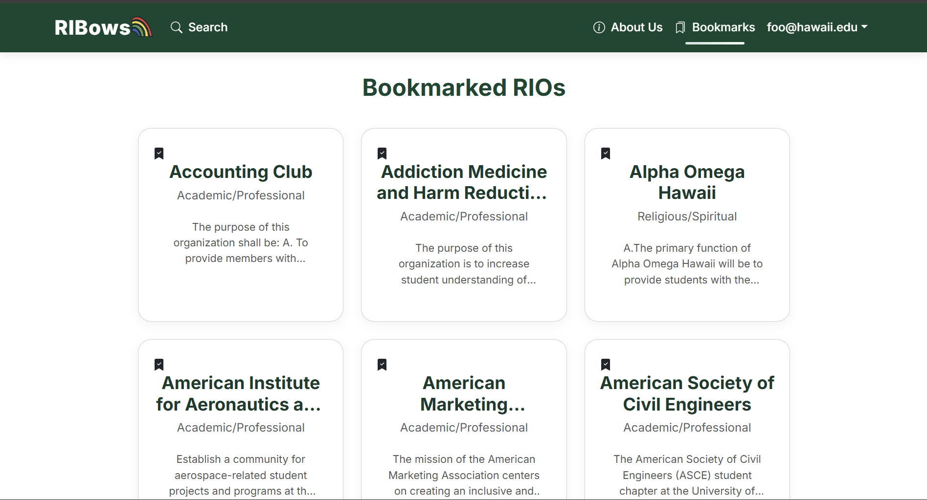The width and height of the screenshot is (927, 500).
Task: Open the foo@hawaii.edu account dropdown
Action: 817,27
